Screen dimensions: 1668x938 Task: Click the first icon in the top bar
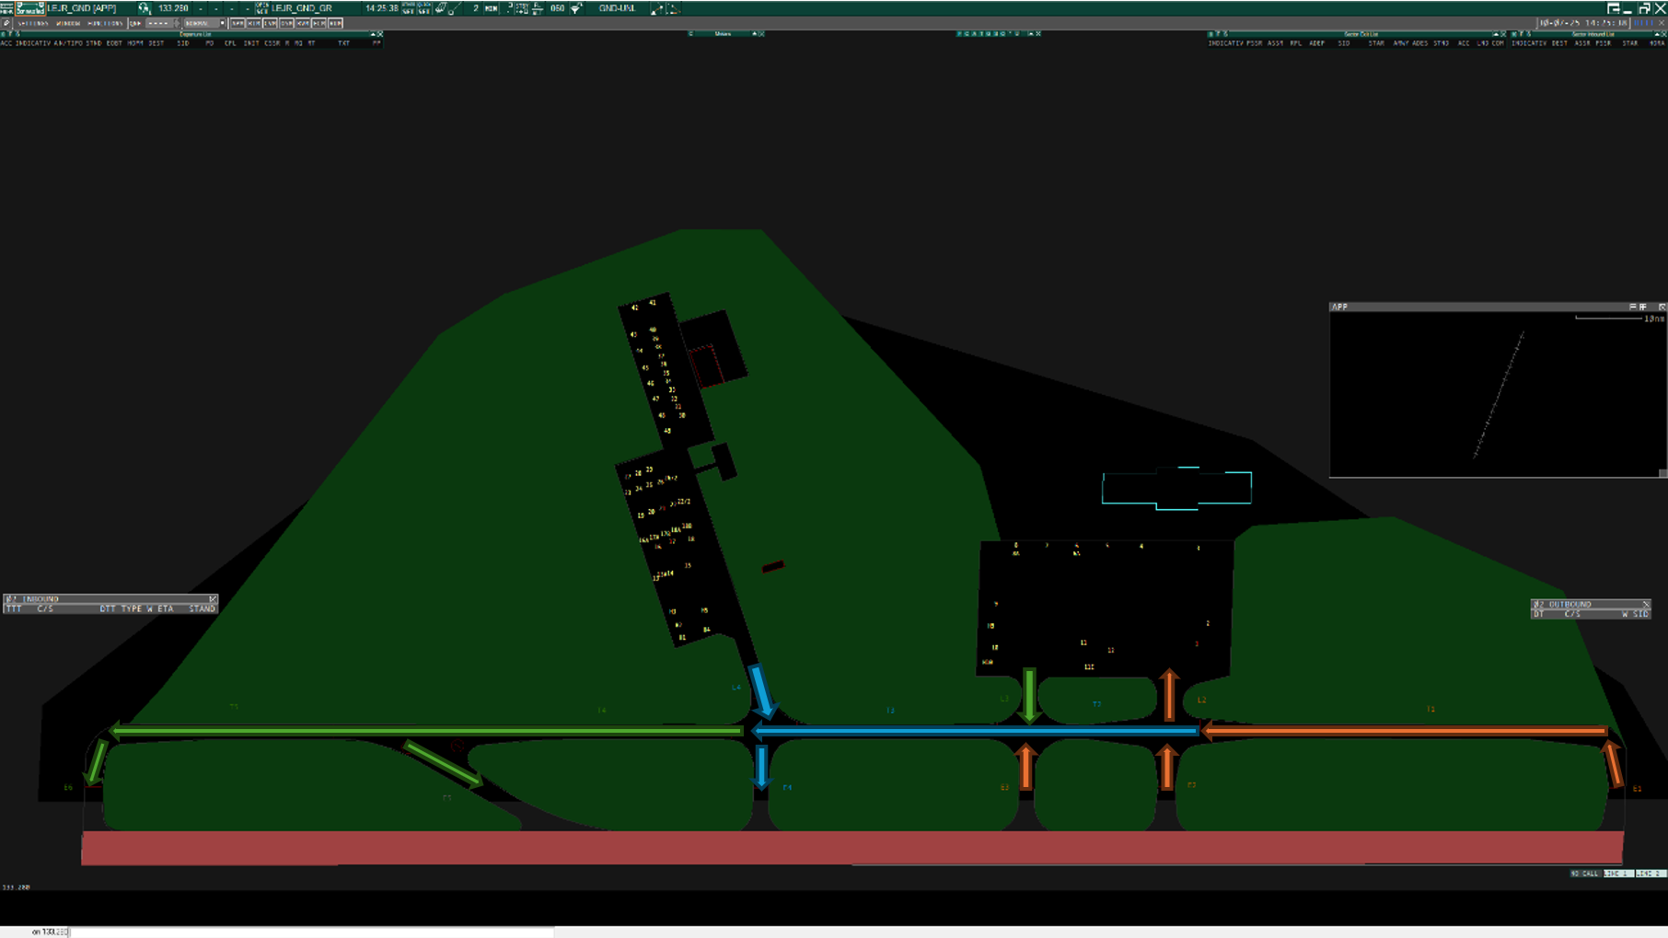point(6,8)
